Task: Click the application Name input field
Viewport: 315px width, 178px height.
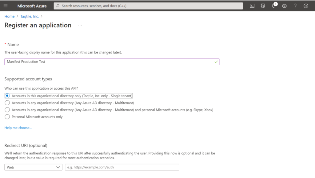Action: 112,62
